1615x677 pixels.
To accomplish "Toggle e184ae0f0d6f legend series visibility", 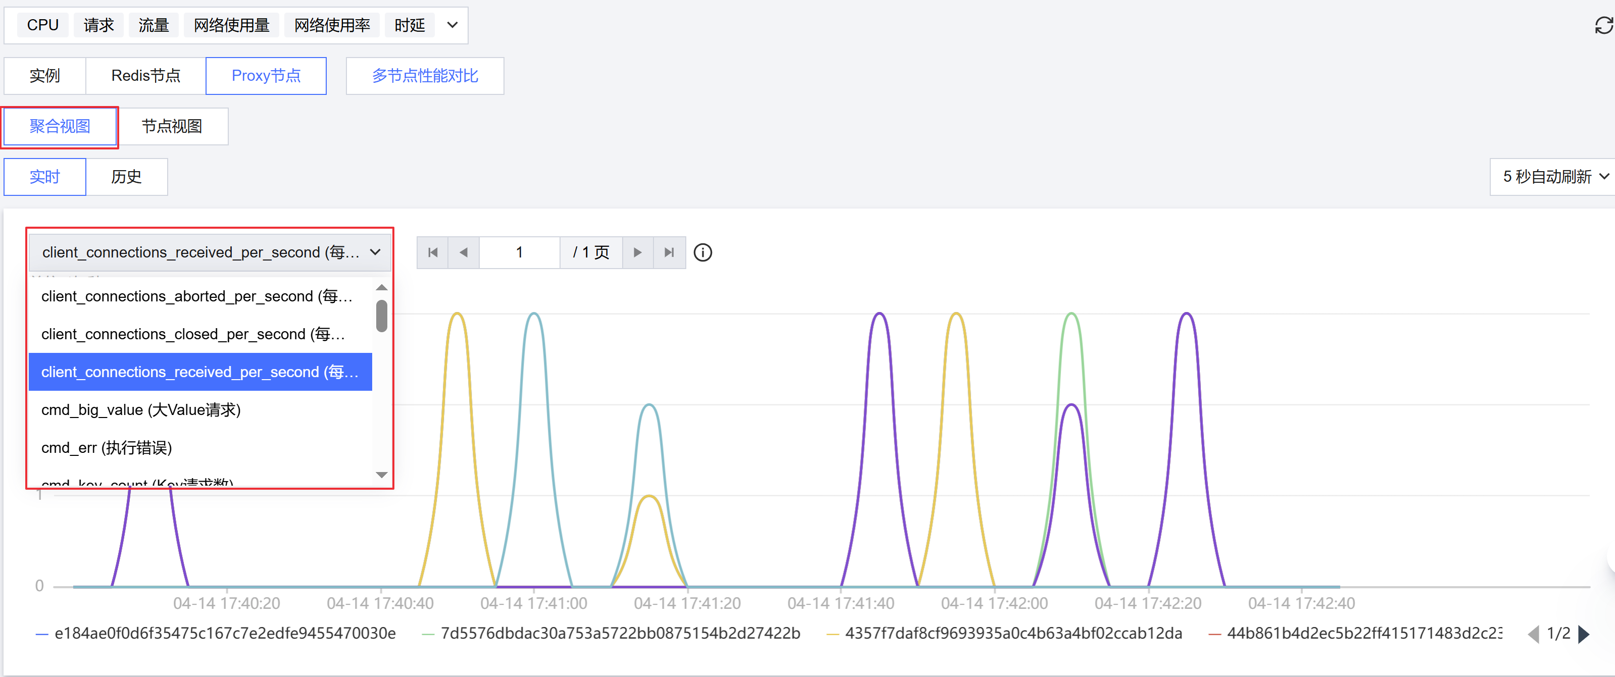I will [224, 634].
